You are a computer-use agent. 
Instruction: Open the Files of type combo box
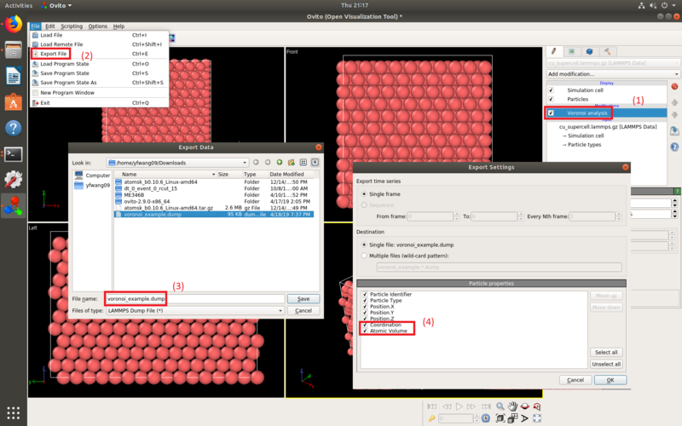point(195,310)
